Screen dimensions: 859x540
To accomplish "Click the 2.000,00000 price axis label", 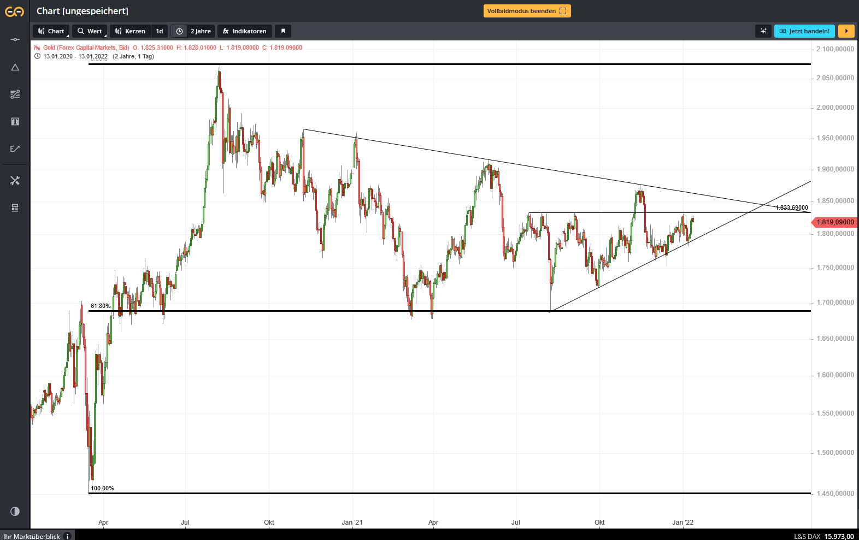I will point(835,108).
